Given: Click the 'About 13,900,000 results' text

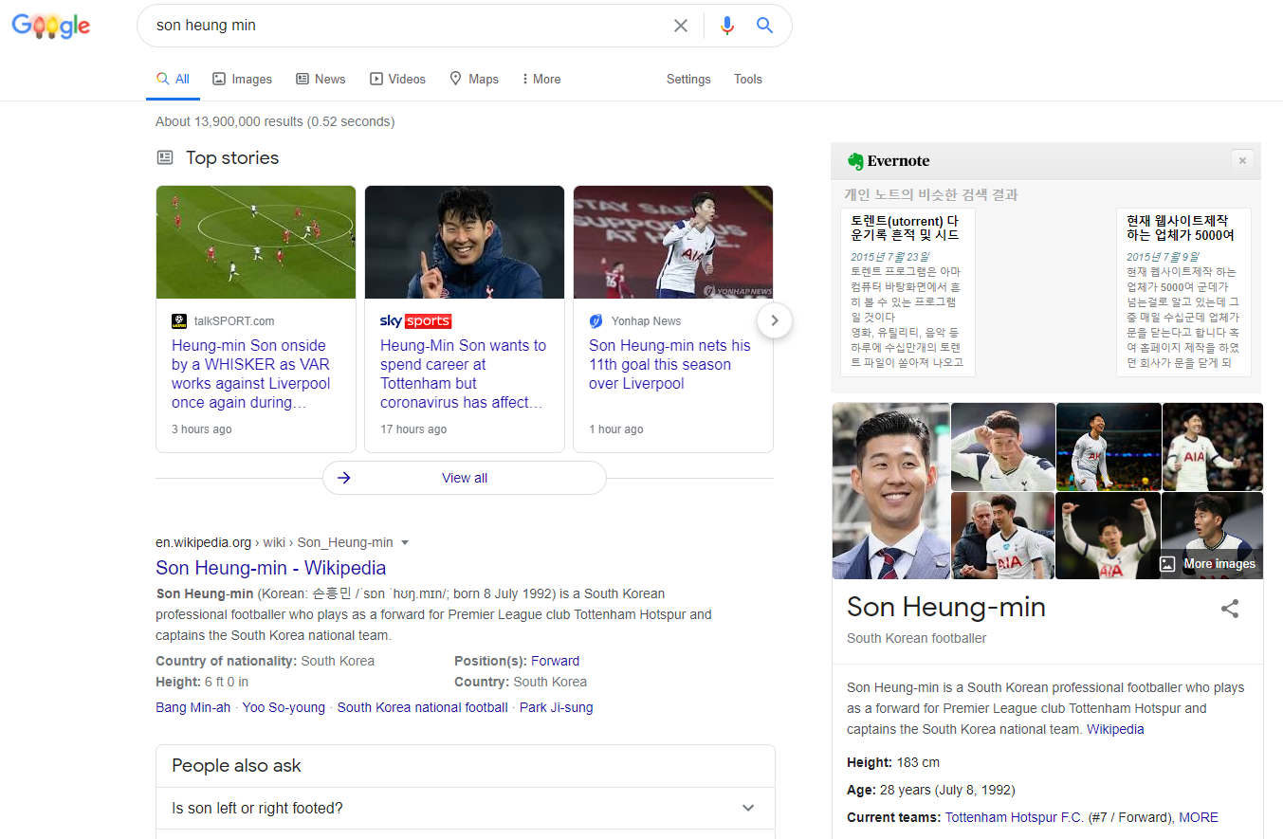Looking at the screenshot, I should (x=275, y=121).
